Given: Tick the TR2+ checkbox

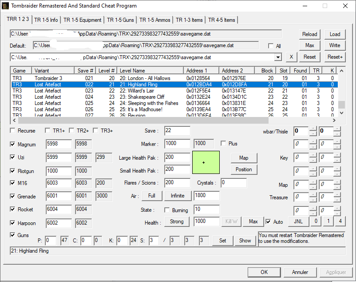Looking at the screenshot, I should click(x=71, y=130).
